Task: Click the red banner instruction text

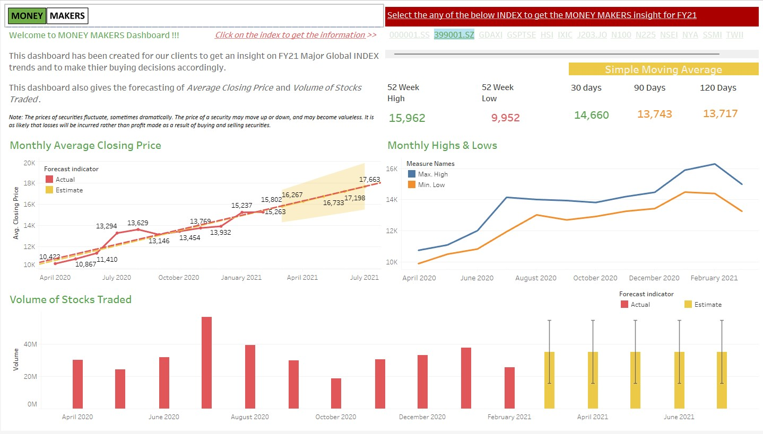Action: tap(542, 15)
